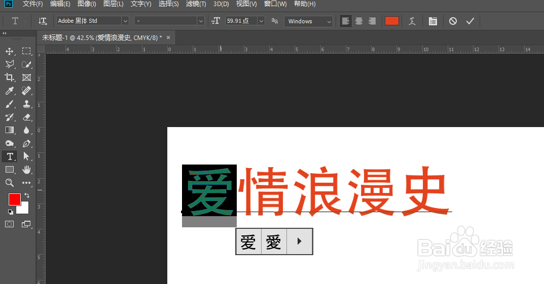Open the 文字(Y) menu
Image resolution: width=544 pixels, height=284 pixels.
click(x=141, y=4)
